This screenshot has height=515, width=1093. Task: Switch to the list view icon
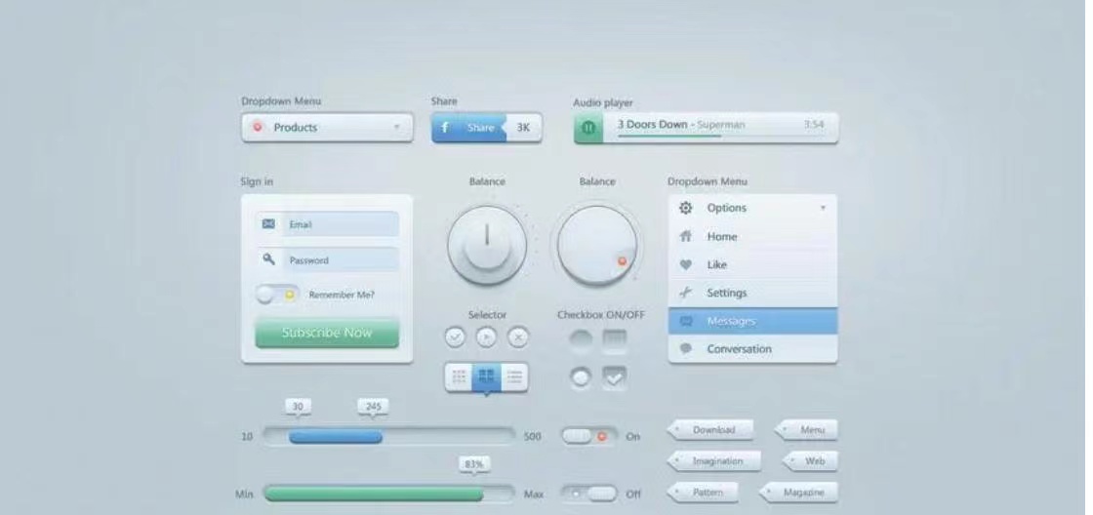tap(514, 377)
